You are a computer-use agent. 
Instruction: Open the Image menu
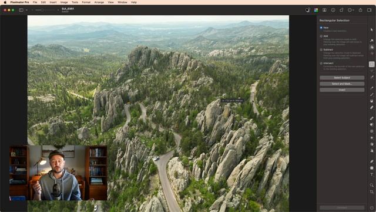[64, 2]
